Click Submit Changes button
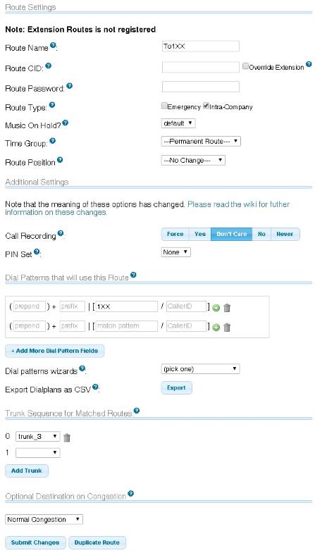 click(35, 542)
